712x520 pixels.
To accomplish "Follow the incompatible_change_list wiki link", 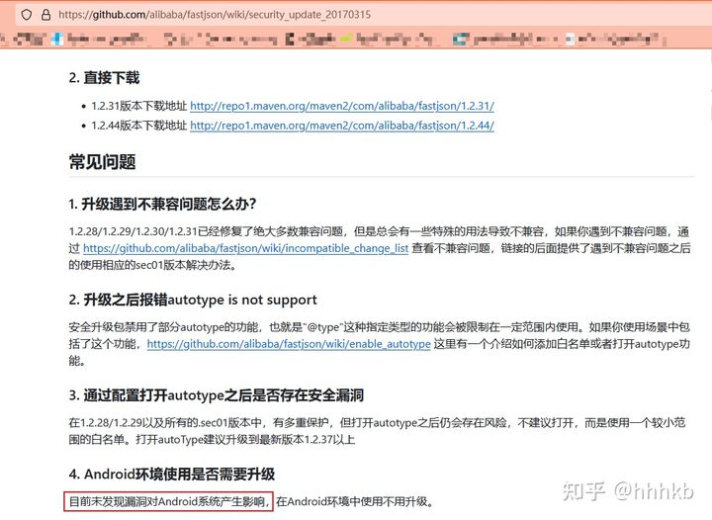I will (x=245, y=248).
